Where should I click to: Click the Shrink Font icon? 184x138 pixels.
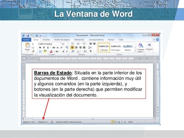[67, 51]
